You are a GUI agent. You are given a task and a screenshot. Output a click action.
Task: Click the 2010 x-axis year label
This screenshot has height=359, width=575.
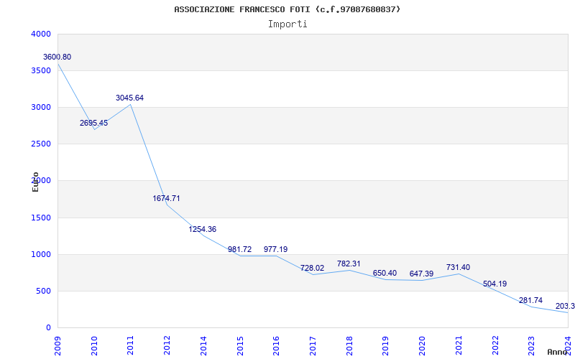click(94, 345)
